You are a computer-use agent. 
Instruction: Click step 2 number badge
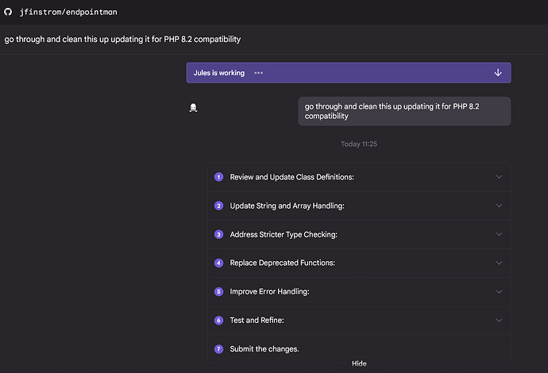(x=218, y=206)
